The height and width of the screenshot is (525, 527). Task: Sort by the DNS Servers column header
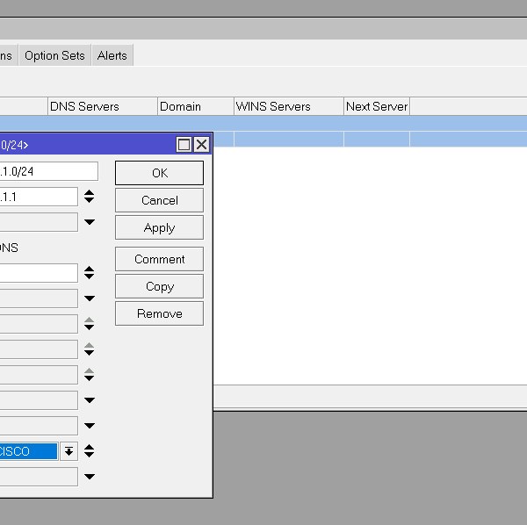102,106
